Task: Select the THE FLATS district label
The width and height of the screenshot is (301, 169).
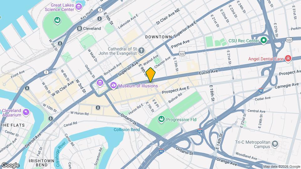Action: coord(13,125)
